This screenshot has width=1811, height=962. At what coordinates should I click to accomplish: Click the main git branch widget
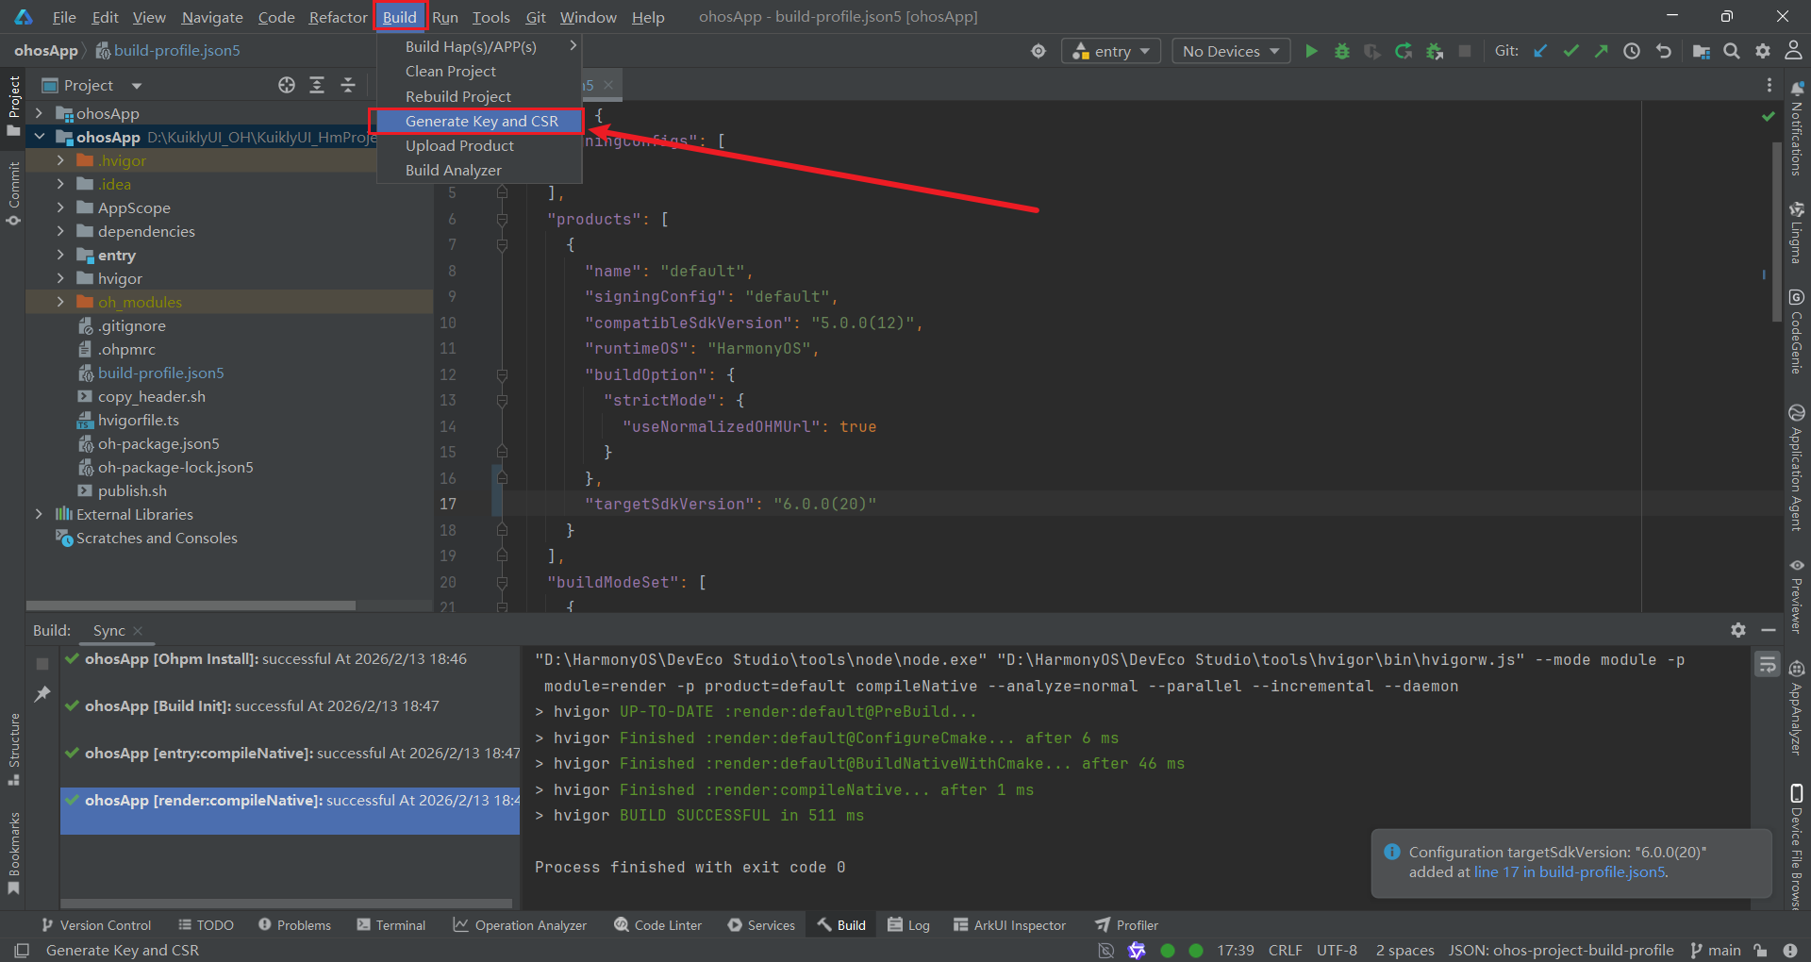point(1716,950)
